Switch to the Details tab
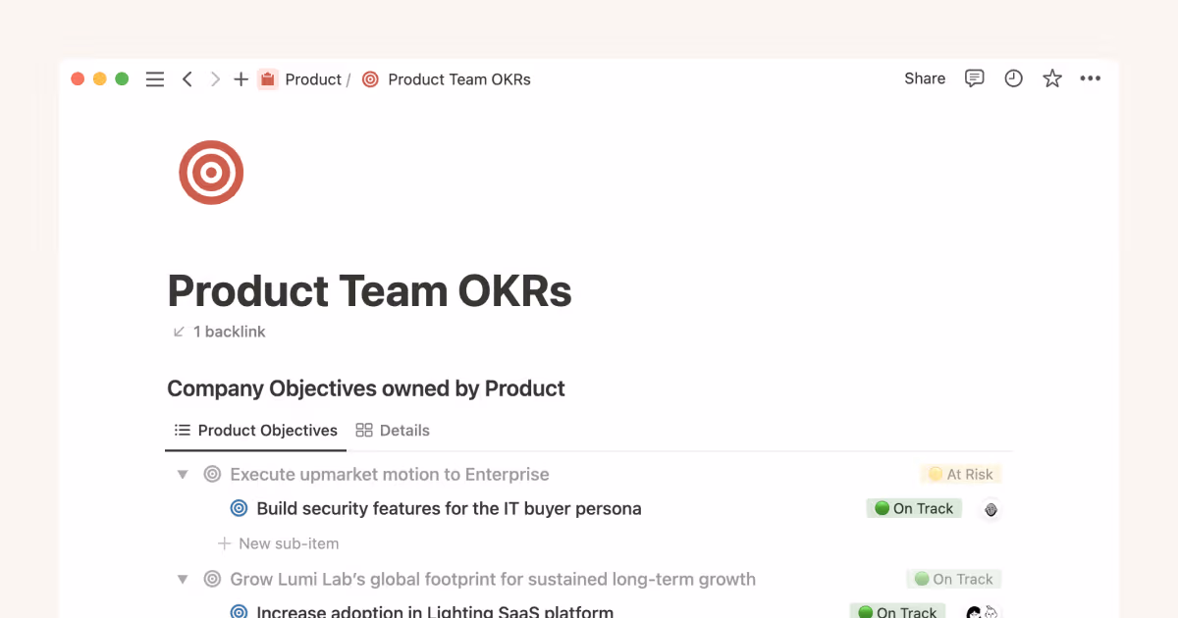The height and width of the screenshot is (618, 1178). click(393, 430)
